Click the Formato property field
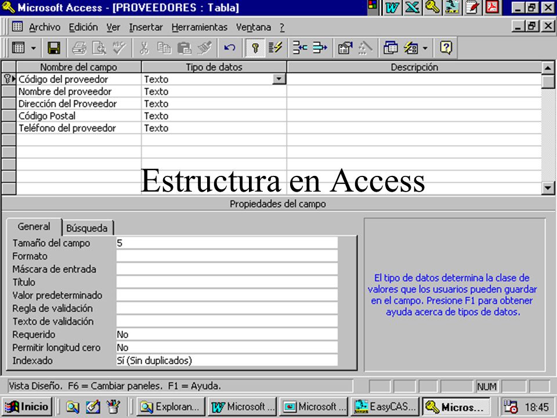 click(227, 256)
